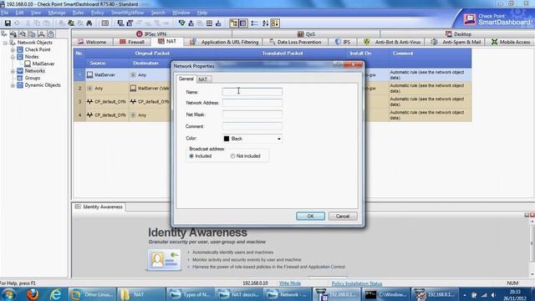535x301 pixels.
Task: Click the sort ascending A-Z toolbar icon
Action: coord(266,23)
